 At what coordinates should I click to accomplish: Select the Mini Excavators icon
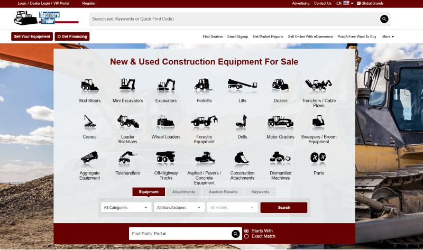127,85
